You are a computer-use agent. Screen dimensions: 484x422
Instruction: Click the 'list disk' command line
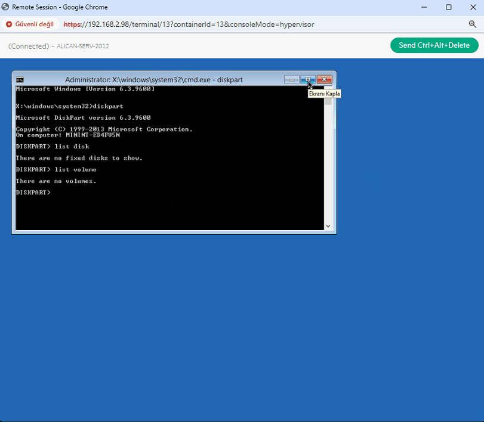tap(53, 147)
